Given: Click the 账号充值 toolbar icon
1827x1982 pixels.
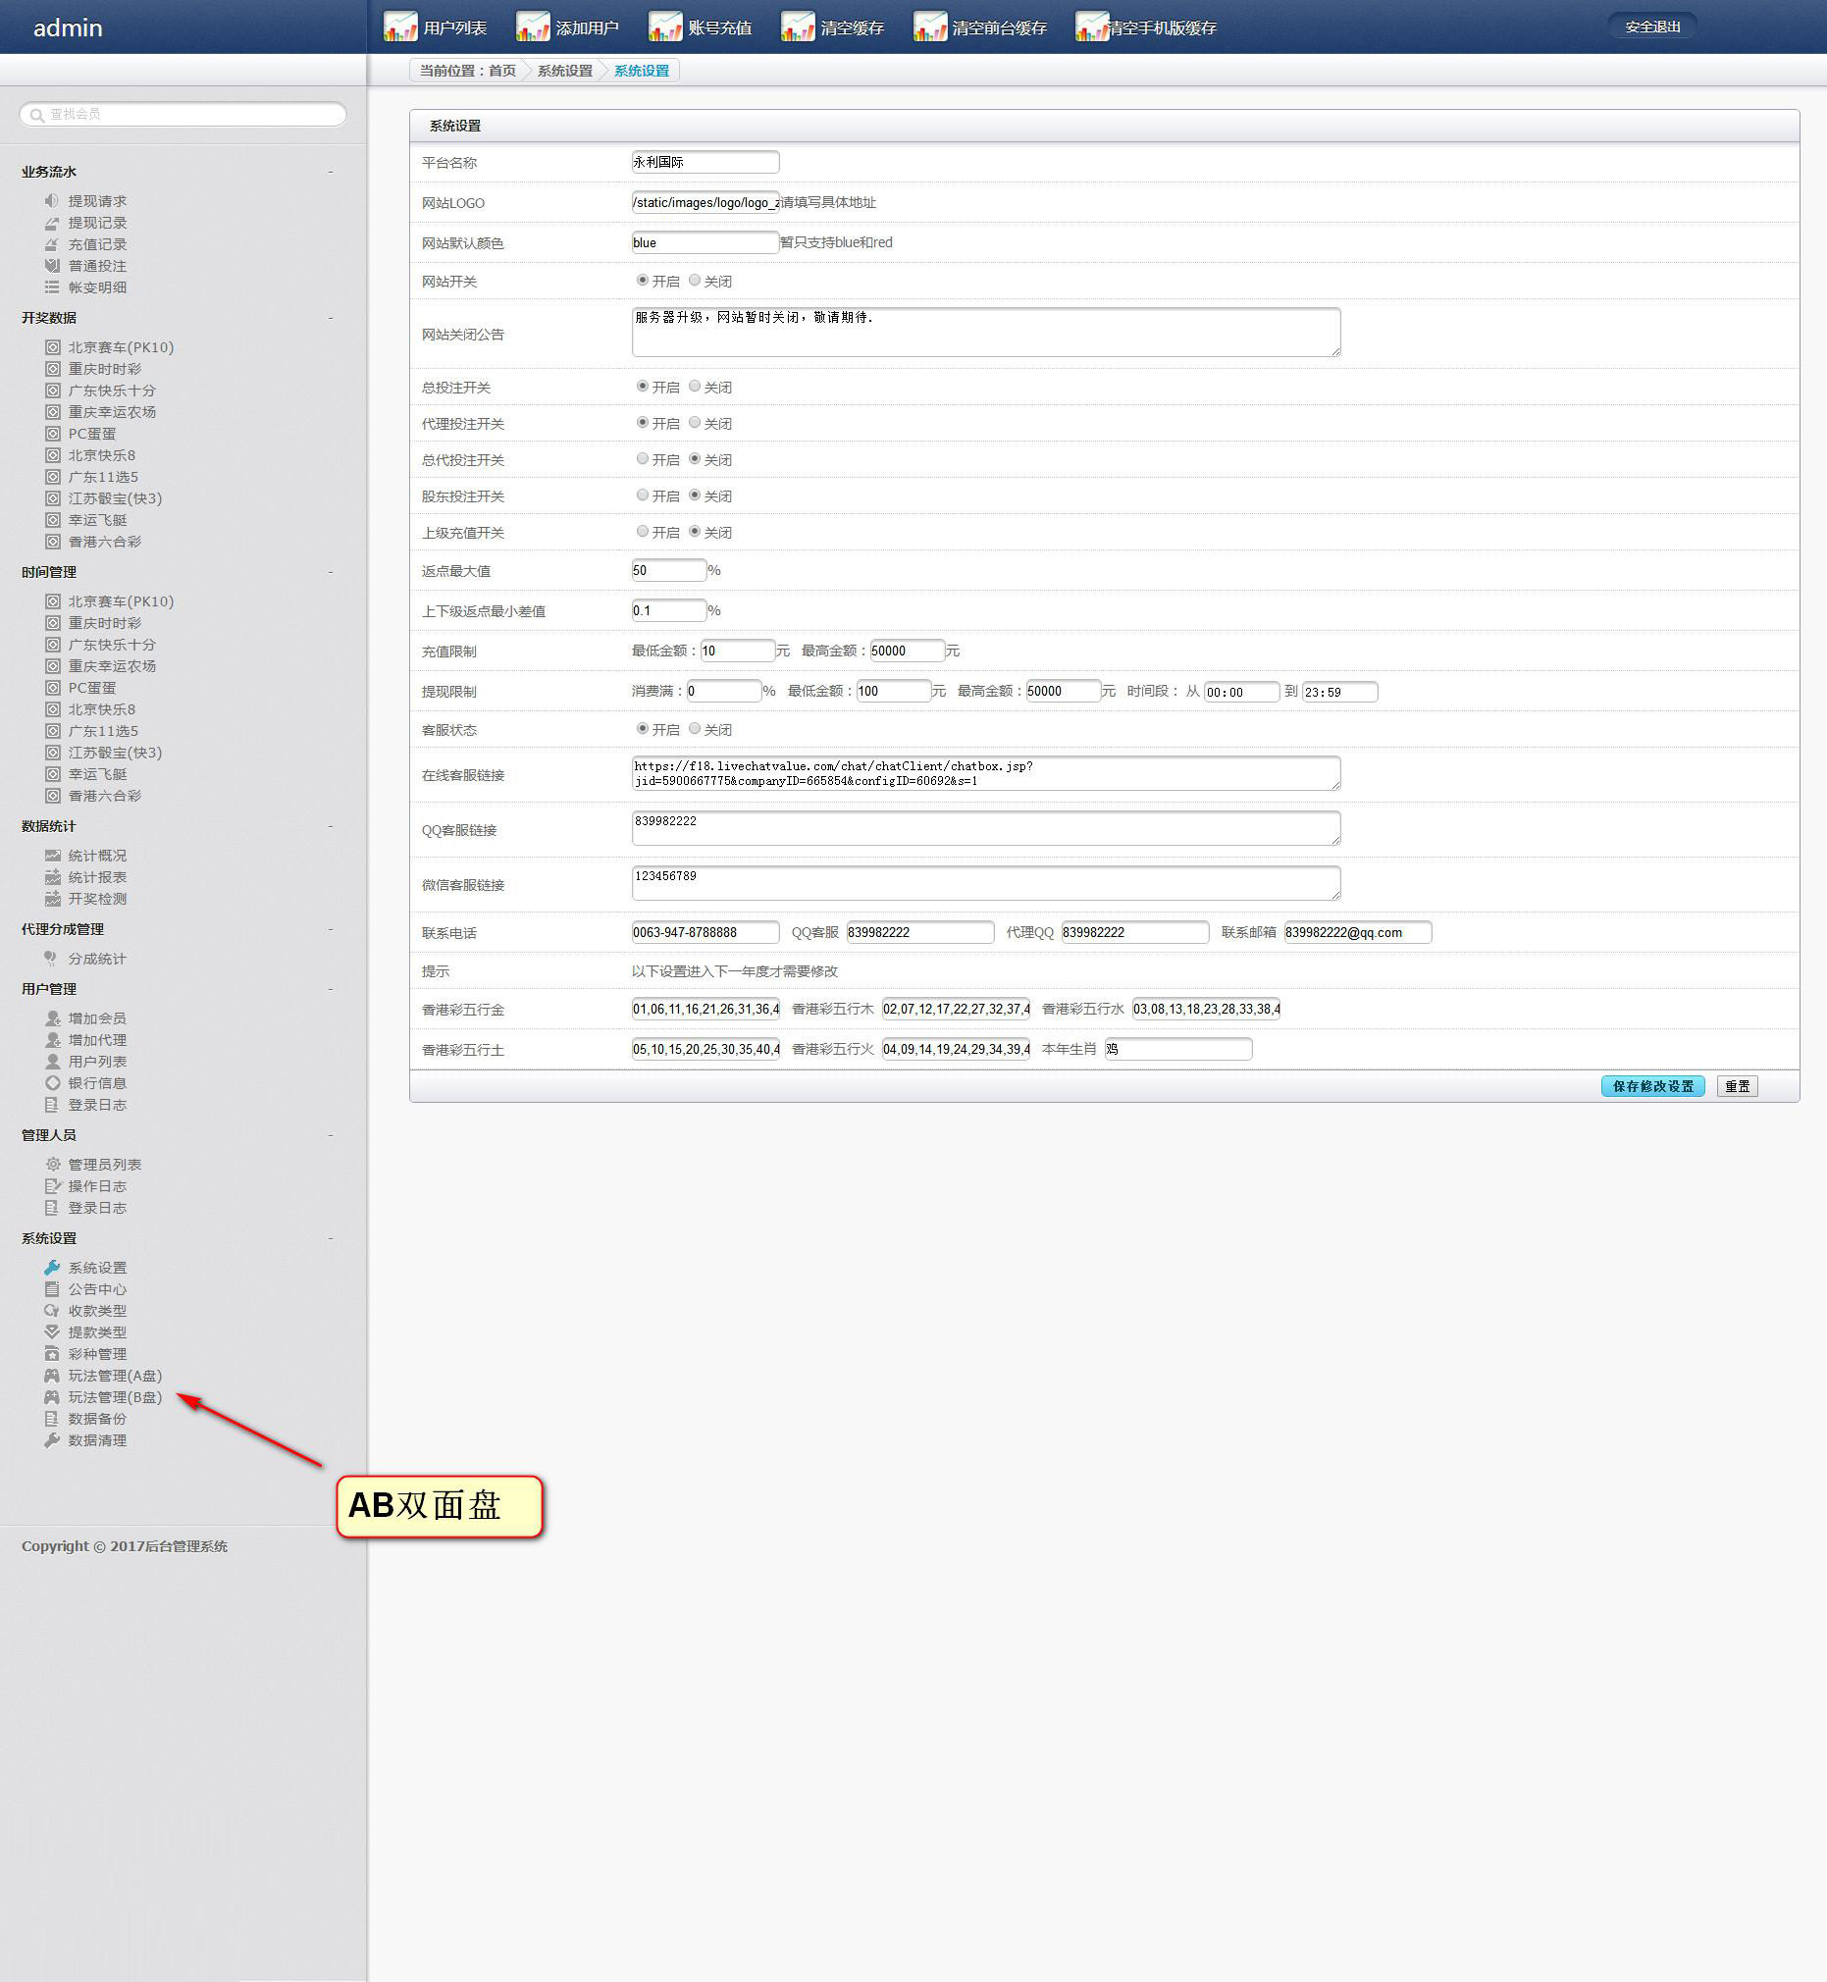Looking at the screenshot, I should (664, 26).
